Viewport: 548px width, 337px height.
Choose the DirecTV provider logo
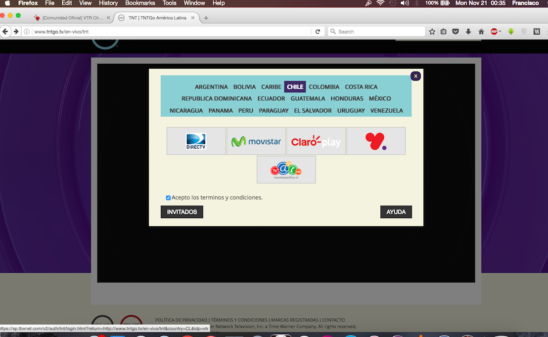pos(196,141)
